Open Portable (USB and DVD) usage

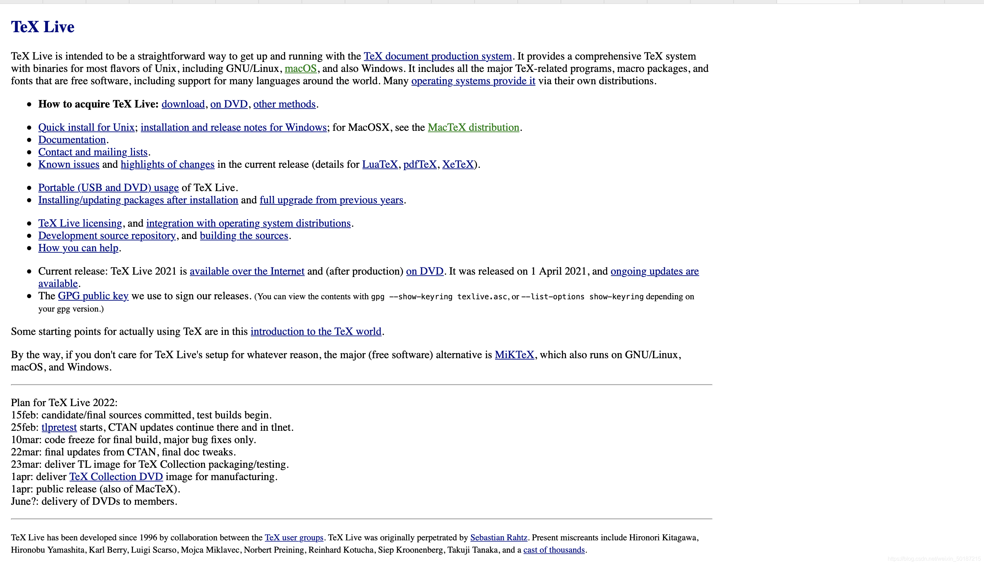click(x=108, y=188)
